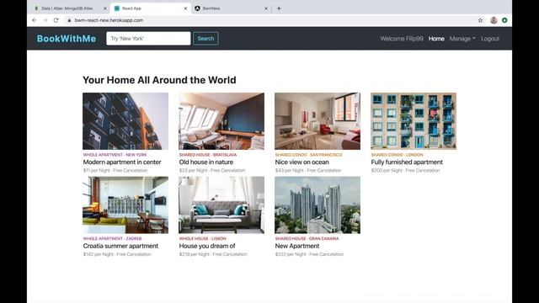Viewport: 539px width, 303px height.
Task: Close the BwmNew tab
Action: [266, 8]
